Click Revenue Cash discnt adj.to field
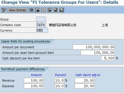Image resolution: width=124 pixels, height=93 pixels. 85,80
